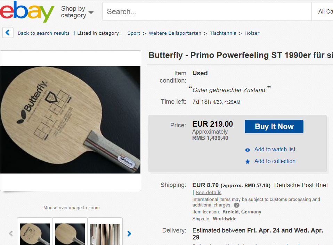This screenshot has height=245, width=333.
Task: Open Tischtennis breadcrumb link
Action: pyautogui.click(x=223, y=33)
